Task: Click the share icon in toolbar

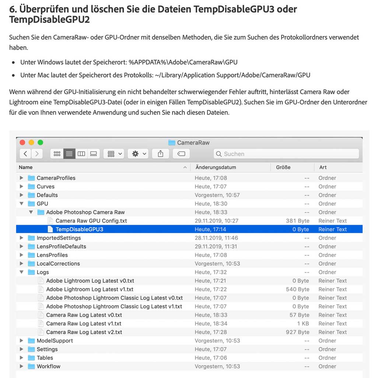Action: coord(161,154)
